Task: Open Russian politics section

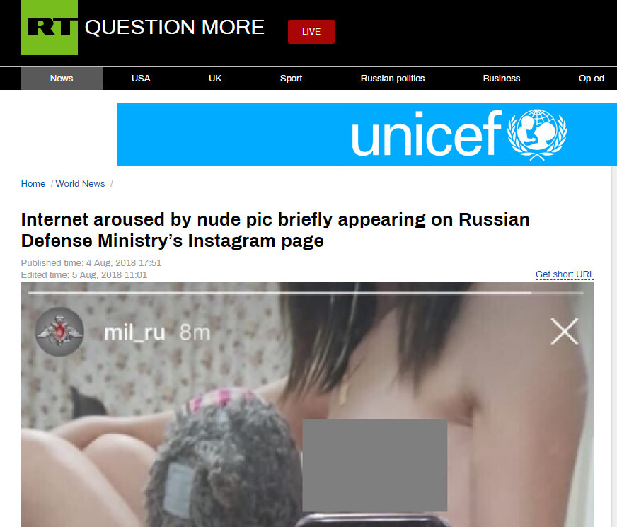Action: pos(392,79)
